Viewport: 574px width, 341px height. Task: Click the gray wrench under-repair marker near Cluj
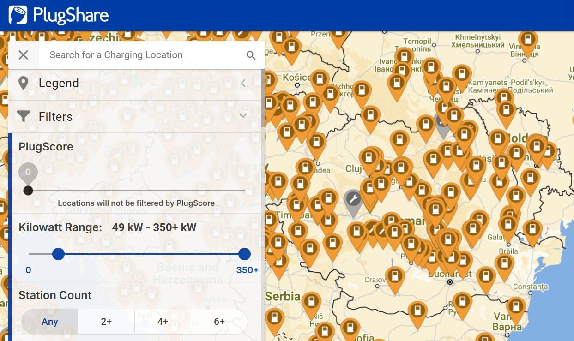(353, 202)
